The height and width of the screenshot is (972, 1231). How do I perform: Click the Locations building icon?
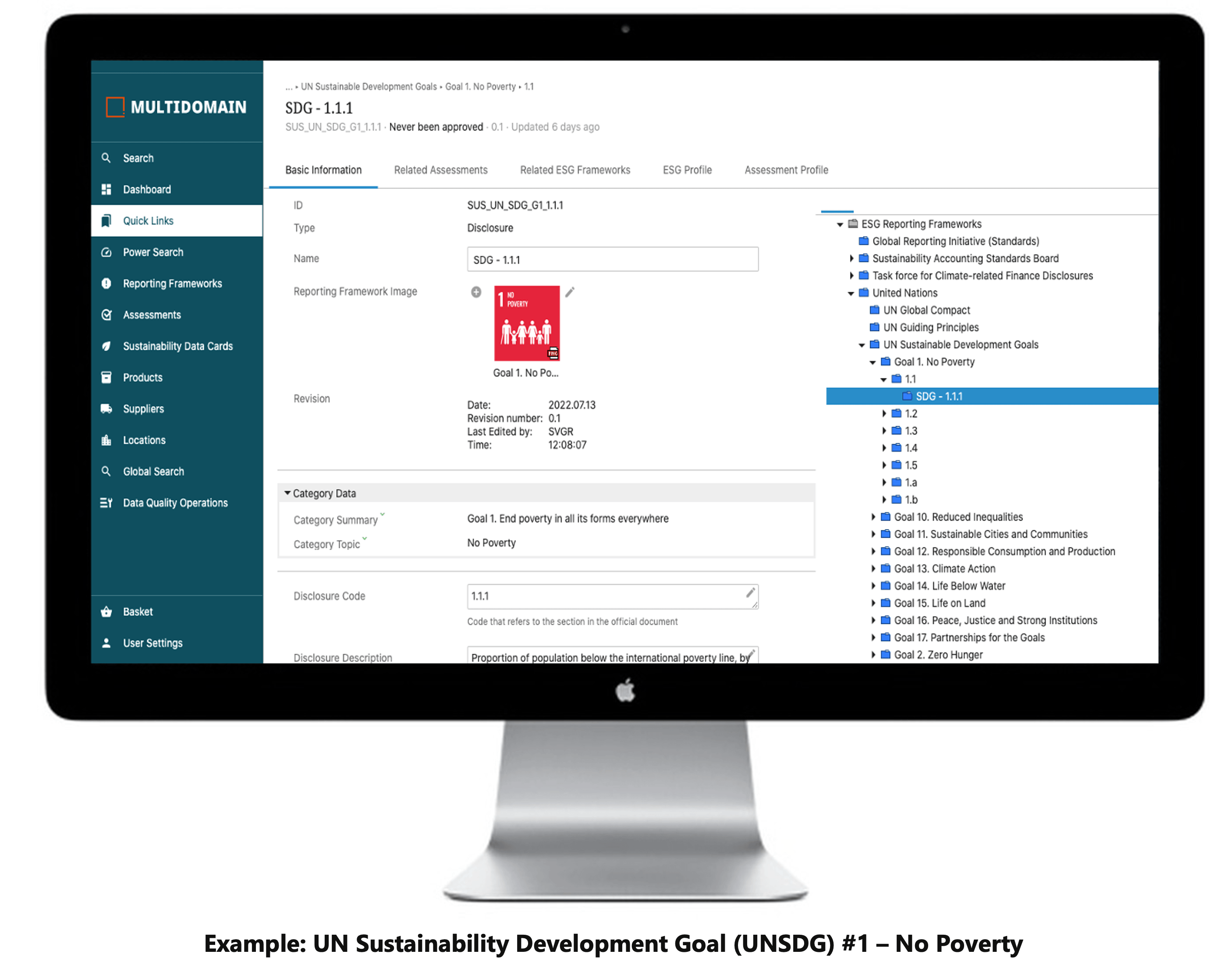[106, 440]
